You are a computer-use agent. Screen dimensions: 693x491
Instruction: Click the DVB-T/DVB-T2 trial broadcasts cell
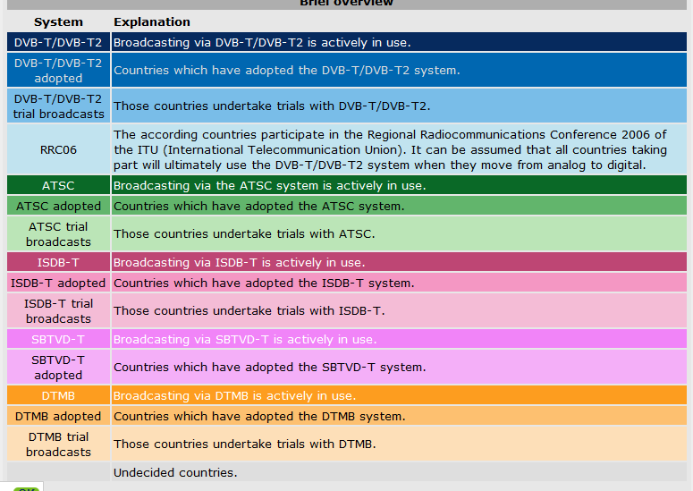tap(58, 106)
